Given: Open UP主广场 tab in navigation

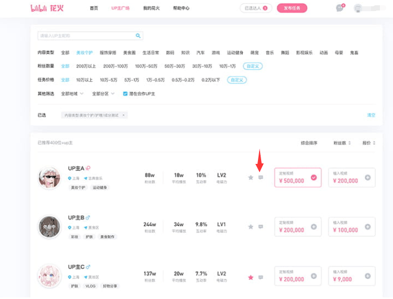Looking at the screenshot, I should (120, 8).
